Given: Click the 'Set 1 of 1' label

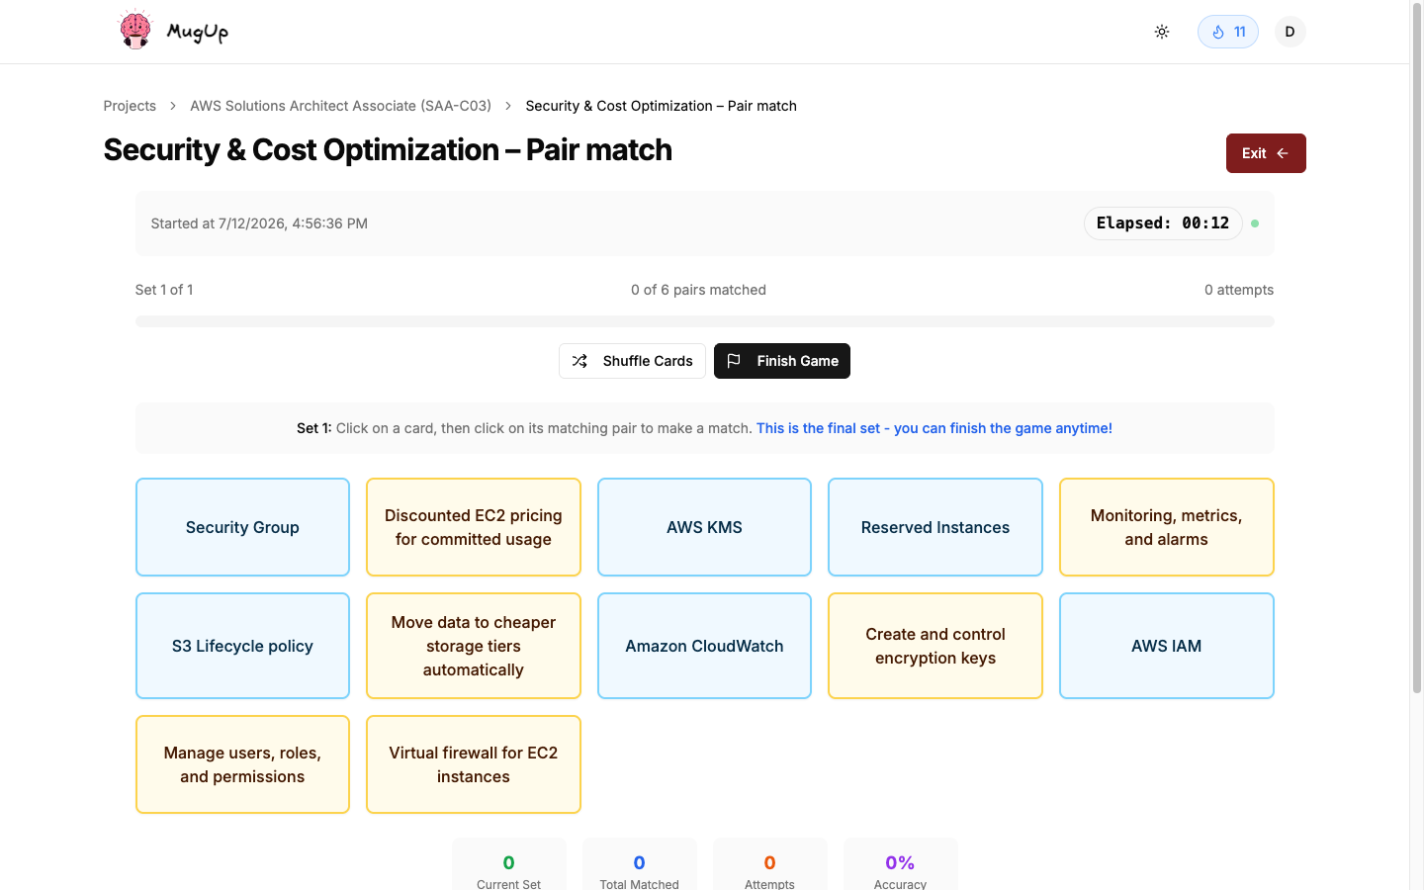Looking at the screenshot, I should coord(164,290).
